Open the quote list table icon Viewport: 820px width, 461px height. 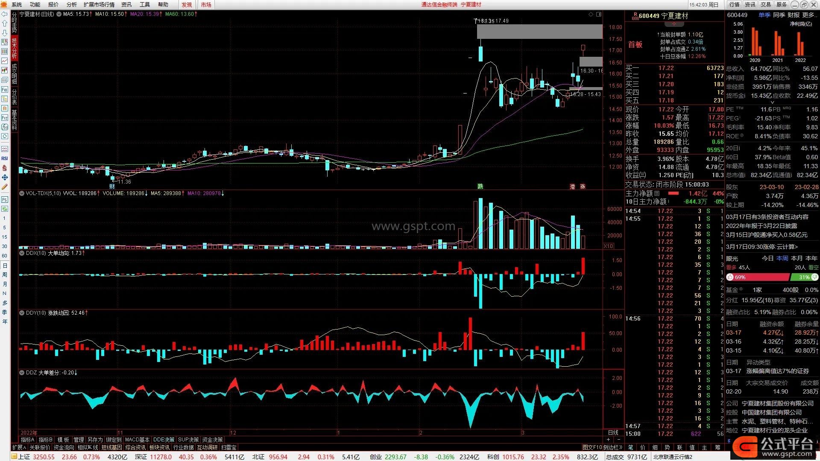pos(5,52)
